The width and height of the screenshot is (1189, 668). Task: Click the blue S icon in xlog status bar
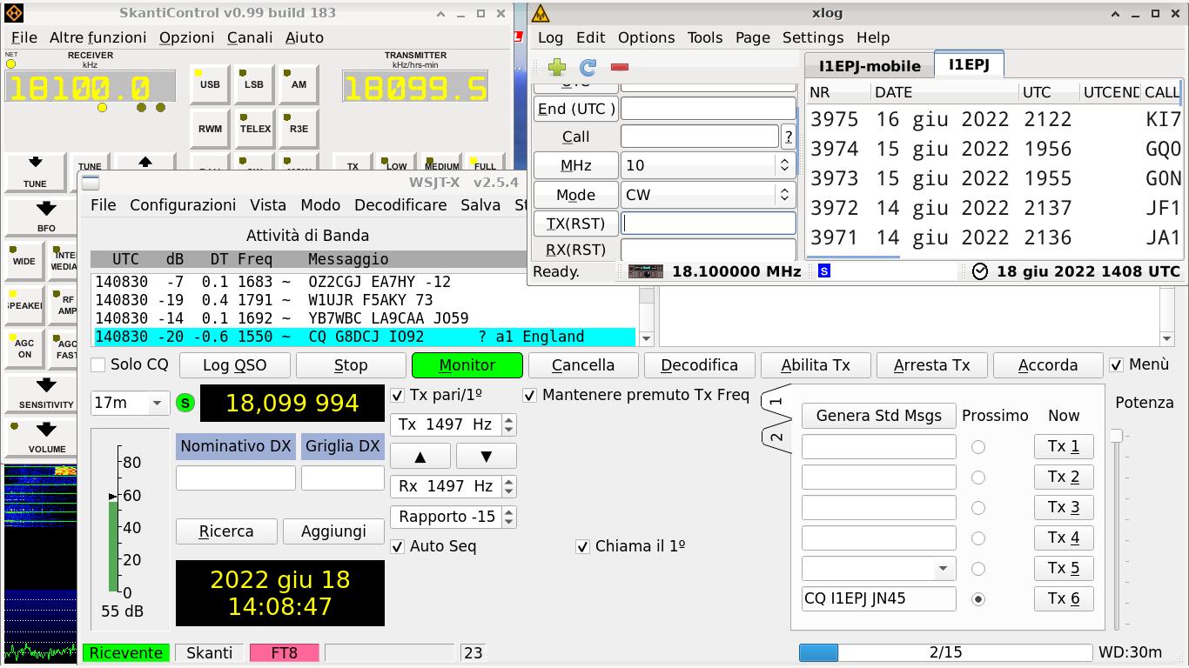click(823, 271)
